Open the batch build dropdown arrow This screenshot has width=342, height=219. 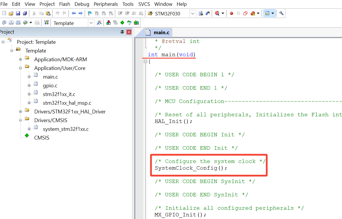31,22
